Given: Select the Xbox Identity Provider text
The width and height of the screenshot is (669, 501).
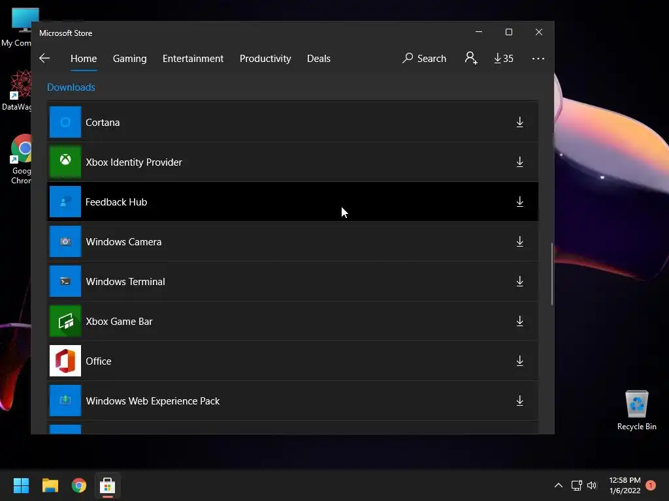Looking at the screenshot, I should 134,162.
